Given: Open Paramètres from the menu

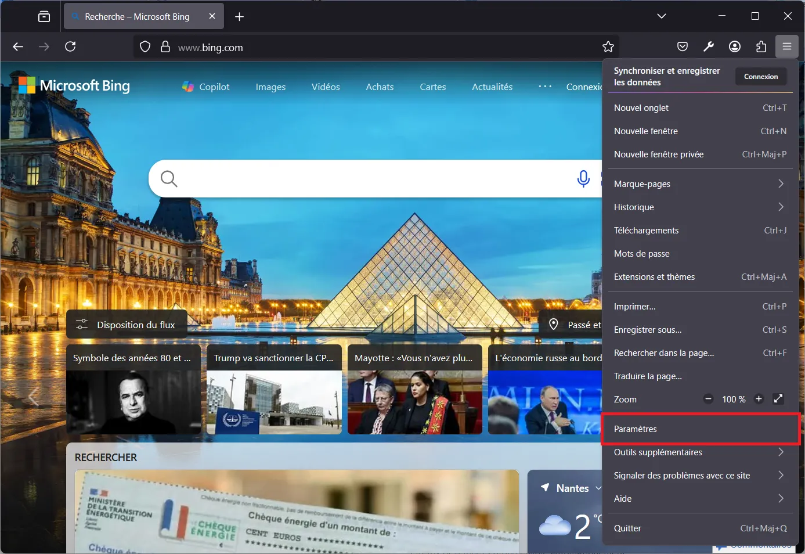Looking at the screenshot, I should click(x=700, y=429).
